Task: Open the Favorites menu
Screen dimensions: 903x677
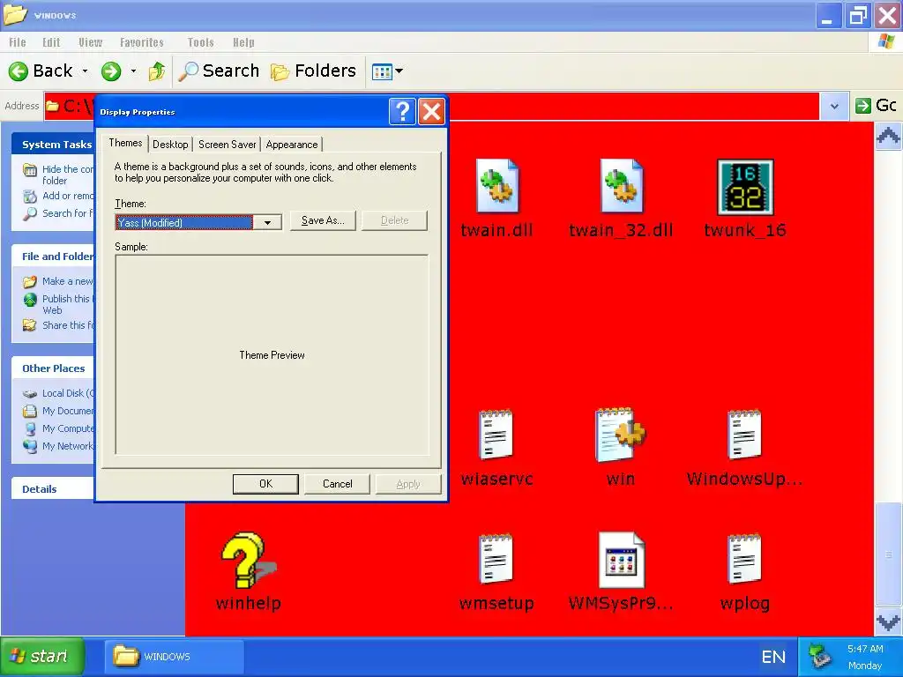Action: [x=142, y=42]
